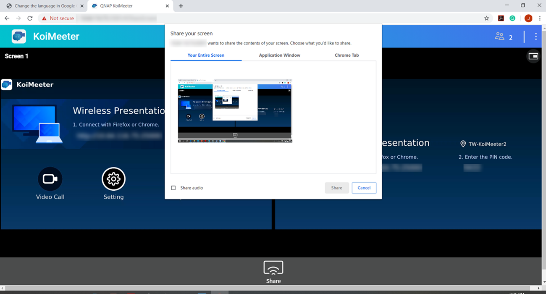Click the Not secure site info indicator
The width and height of the screenshot is (546, 294).
click(x=58, y=18)
